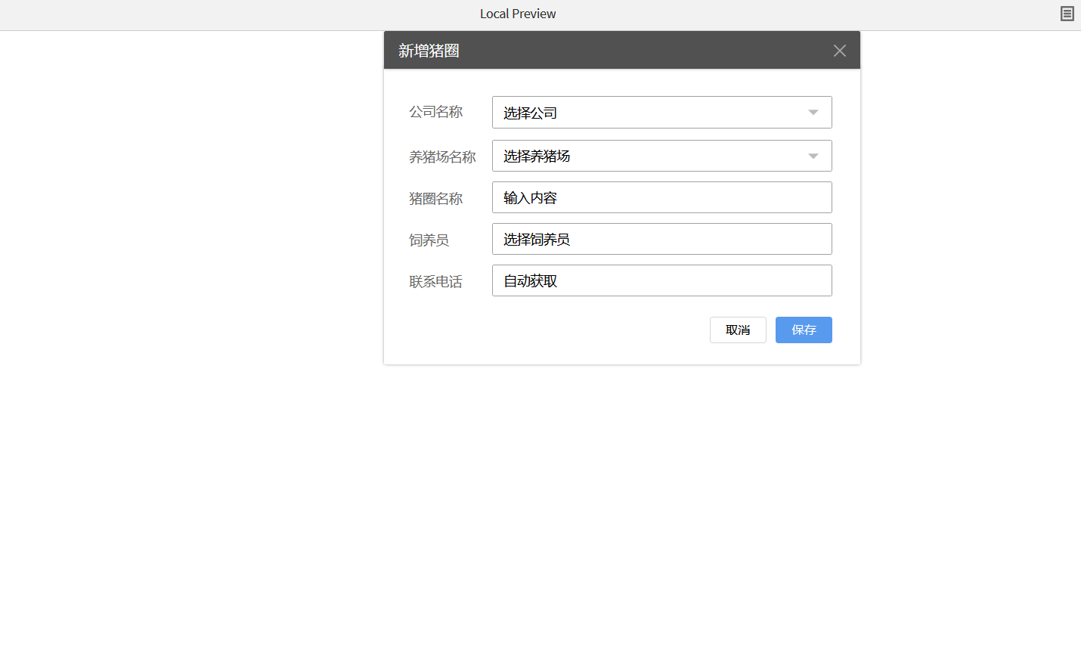Click the 饲养员 label
This screenshot has height=666, width=1081.
point(429,240)
